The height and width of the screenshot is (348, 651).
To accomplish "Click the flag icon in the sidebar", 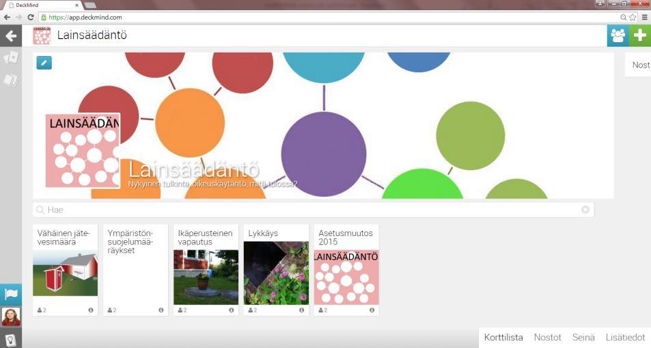I will point(11,294).
